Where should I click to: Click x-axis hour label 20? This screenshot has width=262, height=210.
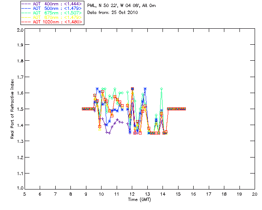coord(255,194)
